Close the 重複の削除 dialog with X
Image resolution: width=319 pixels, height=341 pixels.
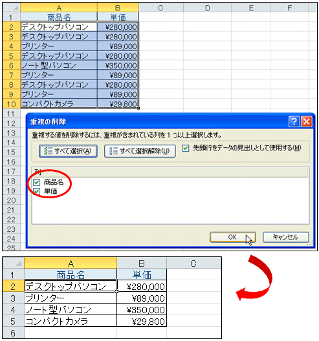point(306,121)
